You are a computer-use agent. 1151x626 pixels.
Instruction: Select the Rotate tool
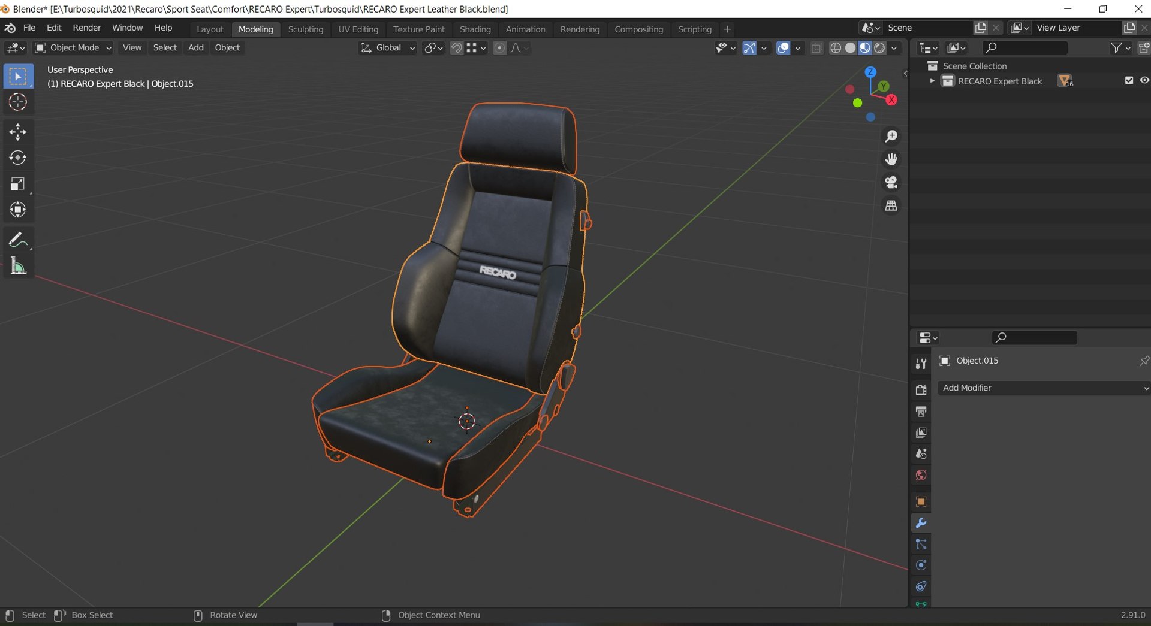pyautogui.click(x=18, y=158)
